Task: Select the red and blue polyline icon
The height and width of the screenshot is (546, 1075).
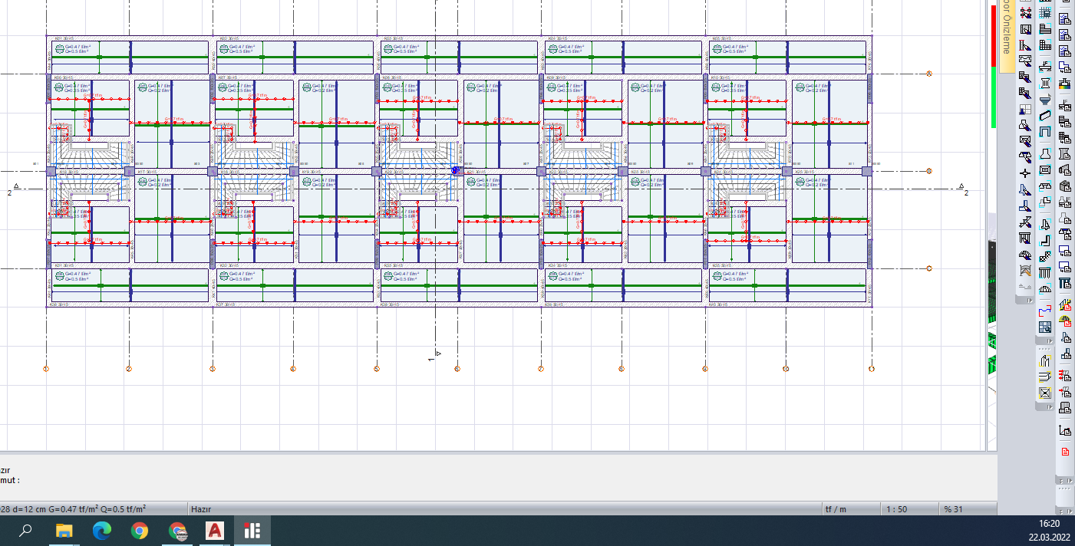Action: pyautogui.click(x=1045, y=311)
